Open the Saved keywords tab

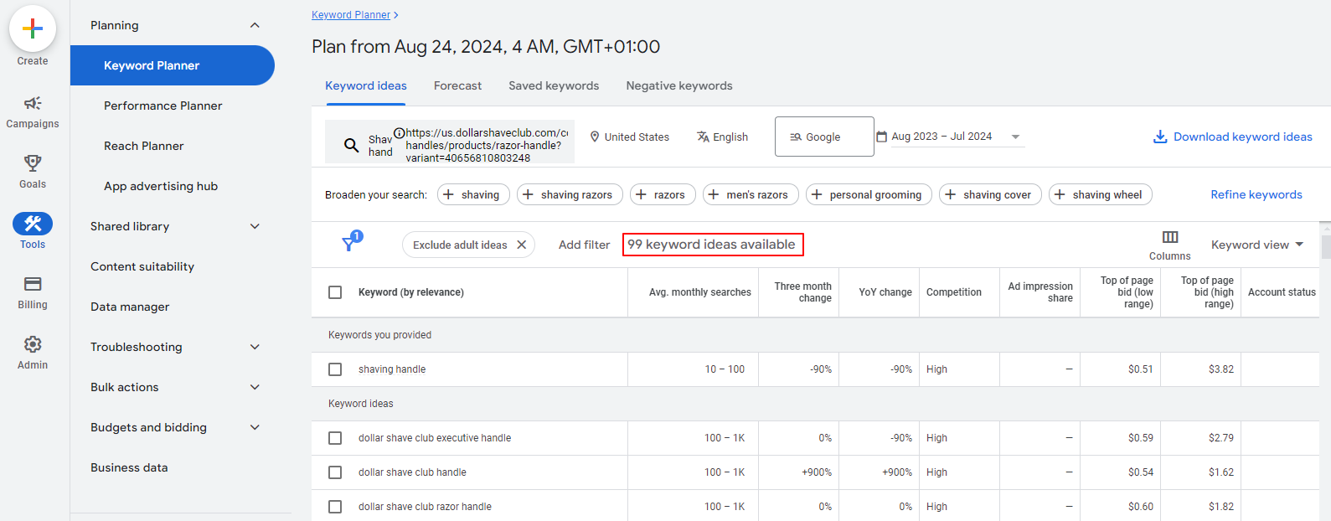tap(554, 85)
